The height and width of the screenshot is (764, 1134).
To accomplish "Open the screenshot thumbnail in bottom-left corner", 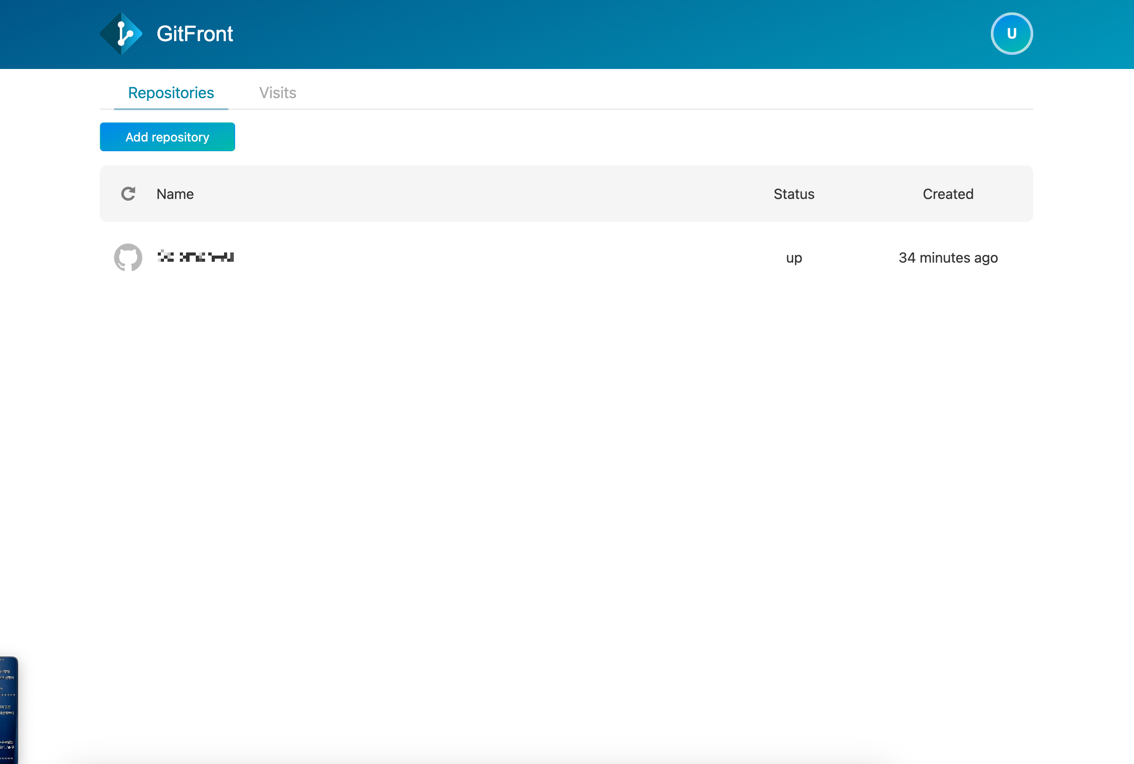I will point(8,710).
